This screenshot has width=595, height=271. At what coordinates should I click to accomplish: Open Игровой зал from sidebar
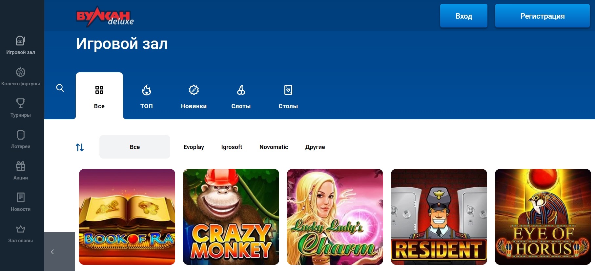[x=21, y=45]
